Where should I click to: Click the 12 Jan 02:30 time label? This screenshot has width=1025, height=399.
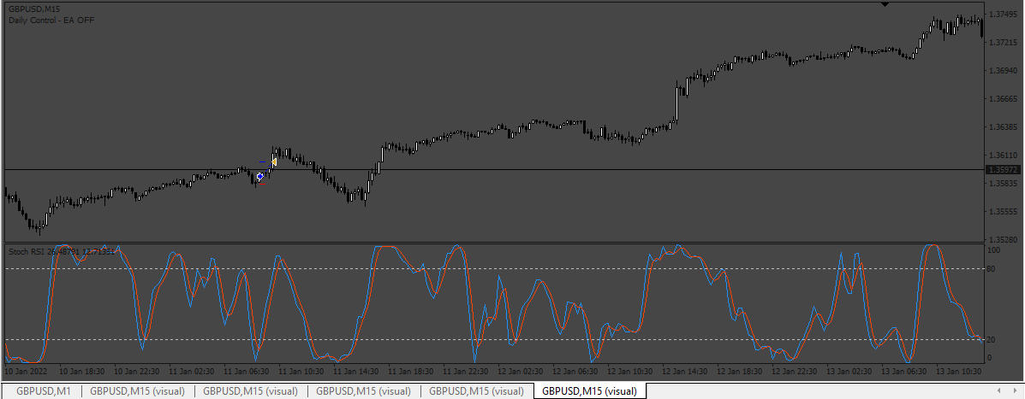[521, 371]
